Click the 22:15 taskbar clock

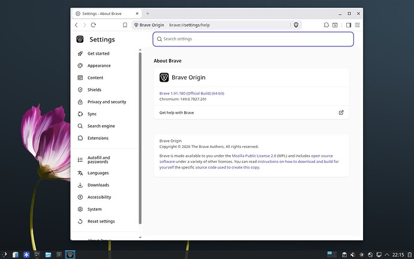tap(398, 255)
